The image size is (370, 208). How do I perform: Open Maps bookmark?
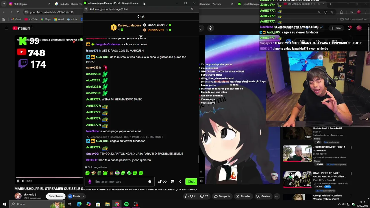pos(46,19)
